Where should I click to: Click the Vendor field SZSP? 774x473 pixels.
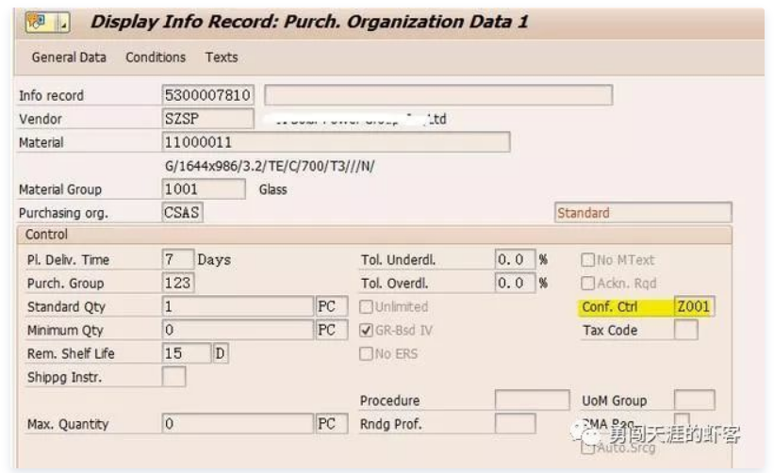coord(207,119)
